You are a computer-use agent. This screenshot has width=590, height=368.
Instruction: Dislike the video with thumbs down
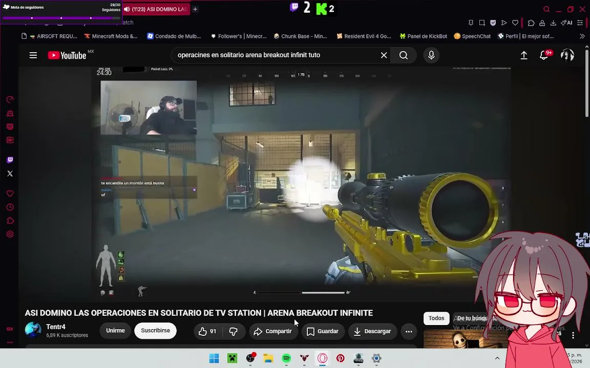click(234, 331)
